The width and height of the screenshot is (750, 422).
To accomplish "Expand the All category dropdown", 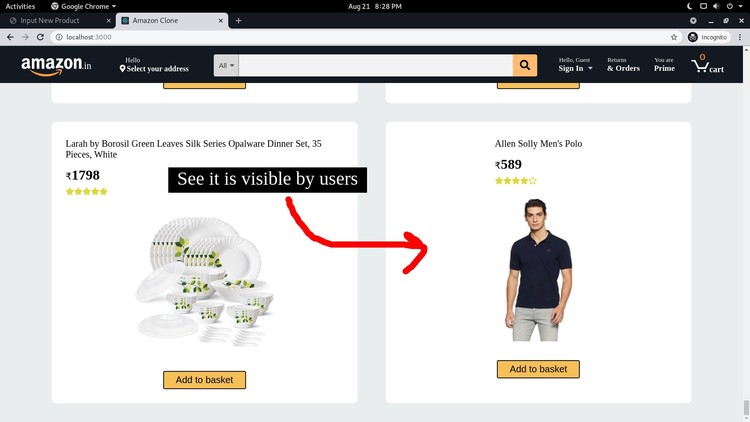I will pos(226,66).
